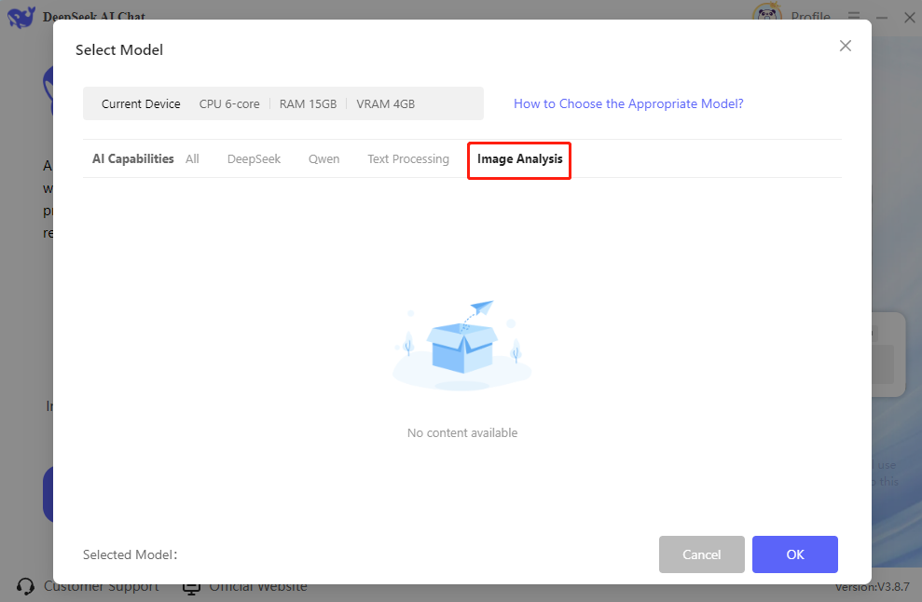Open How to Choose the Appropriate Model link
Viewport: 922px width, 602px height.
click(x=628, y=103)
